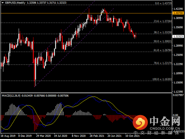Click the red and orange CNGOLD logo icon
The width and height of the screenshot is (185, 139).
[140, 122]
